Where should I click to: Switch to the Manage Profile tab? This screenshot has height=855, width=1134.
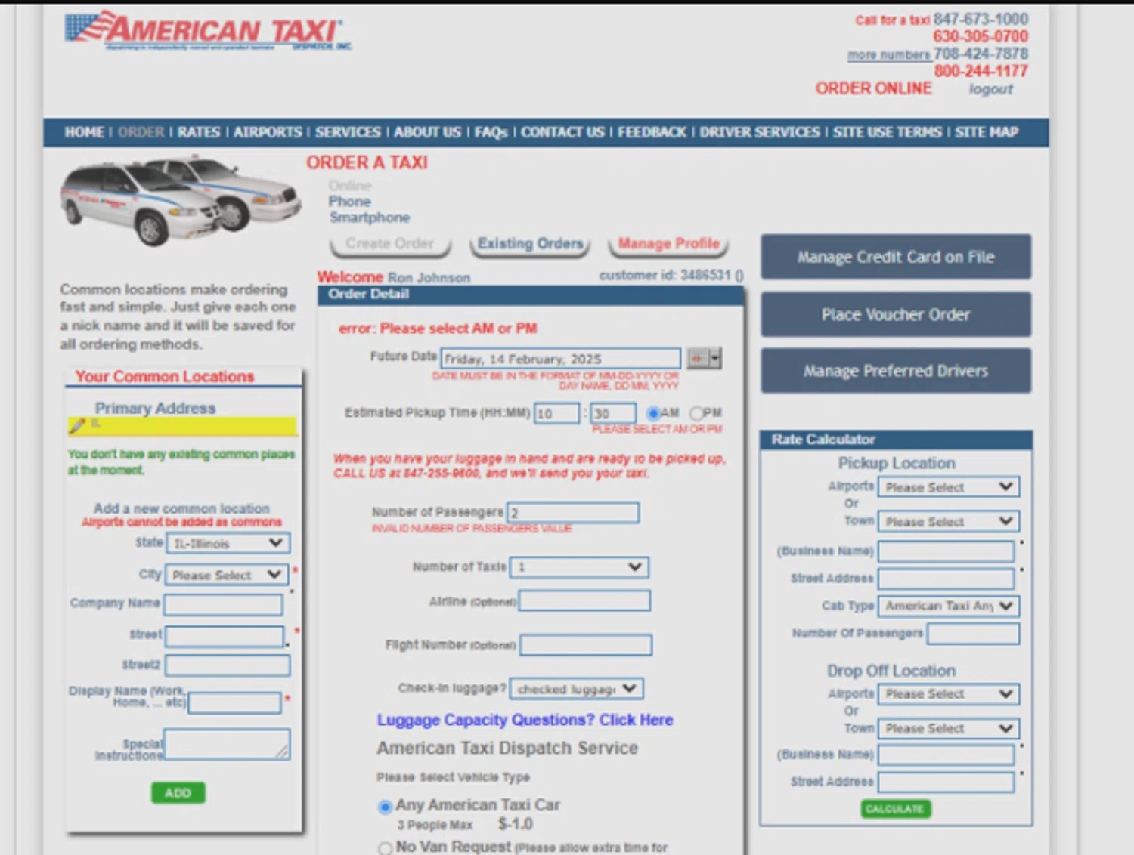668,244
